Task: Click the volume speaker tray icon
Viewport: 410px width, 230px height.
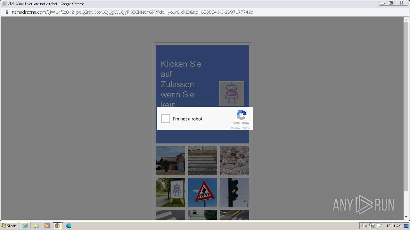Action: 364,226
